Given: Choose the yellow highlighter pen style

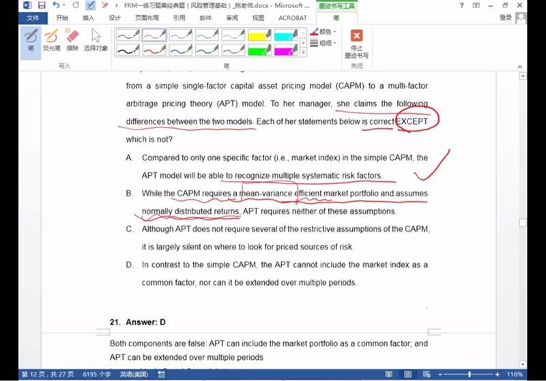Looking at the screenshot, I should pos(260,34).
